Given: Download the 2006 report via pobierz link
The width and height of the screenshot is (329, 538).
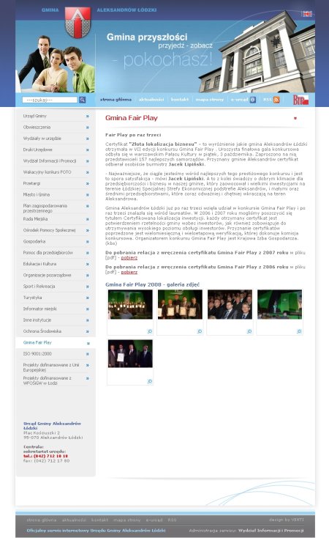Looking at the screenshot, I should [x=129, y=272].
